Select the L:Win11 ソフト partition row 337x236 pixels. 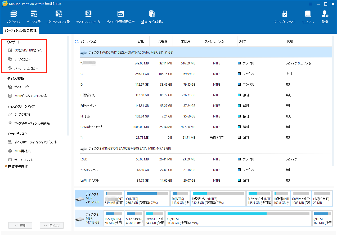coord(206,181)
